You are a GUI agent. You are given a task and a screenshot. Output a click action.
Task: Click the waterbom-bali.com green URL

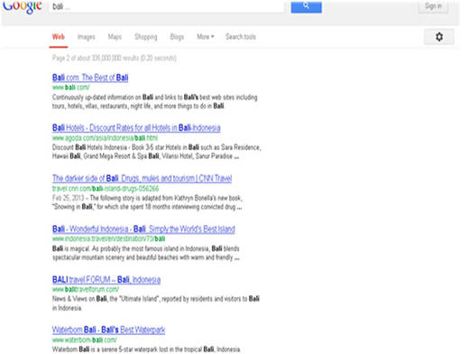(x=85, y=340)
